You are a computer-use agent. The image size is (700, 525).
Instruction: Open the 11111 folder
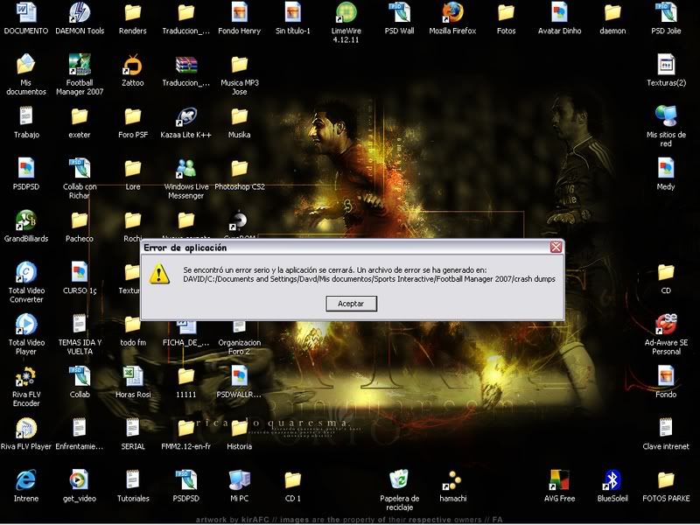click(x=186, y=376)
